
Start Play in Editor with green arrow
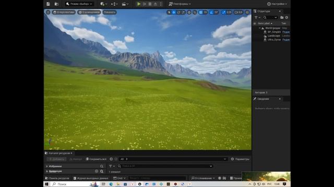click(x=139, y=4)
